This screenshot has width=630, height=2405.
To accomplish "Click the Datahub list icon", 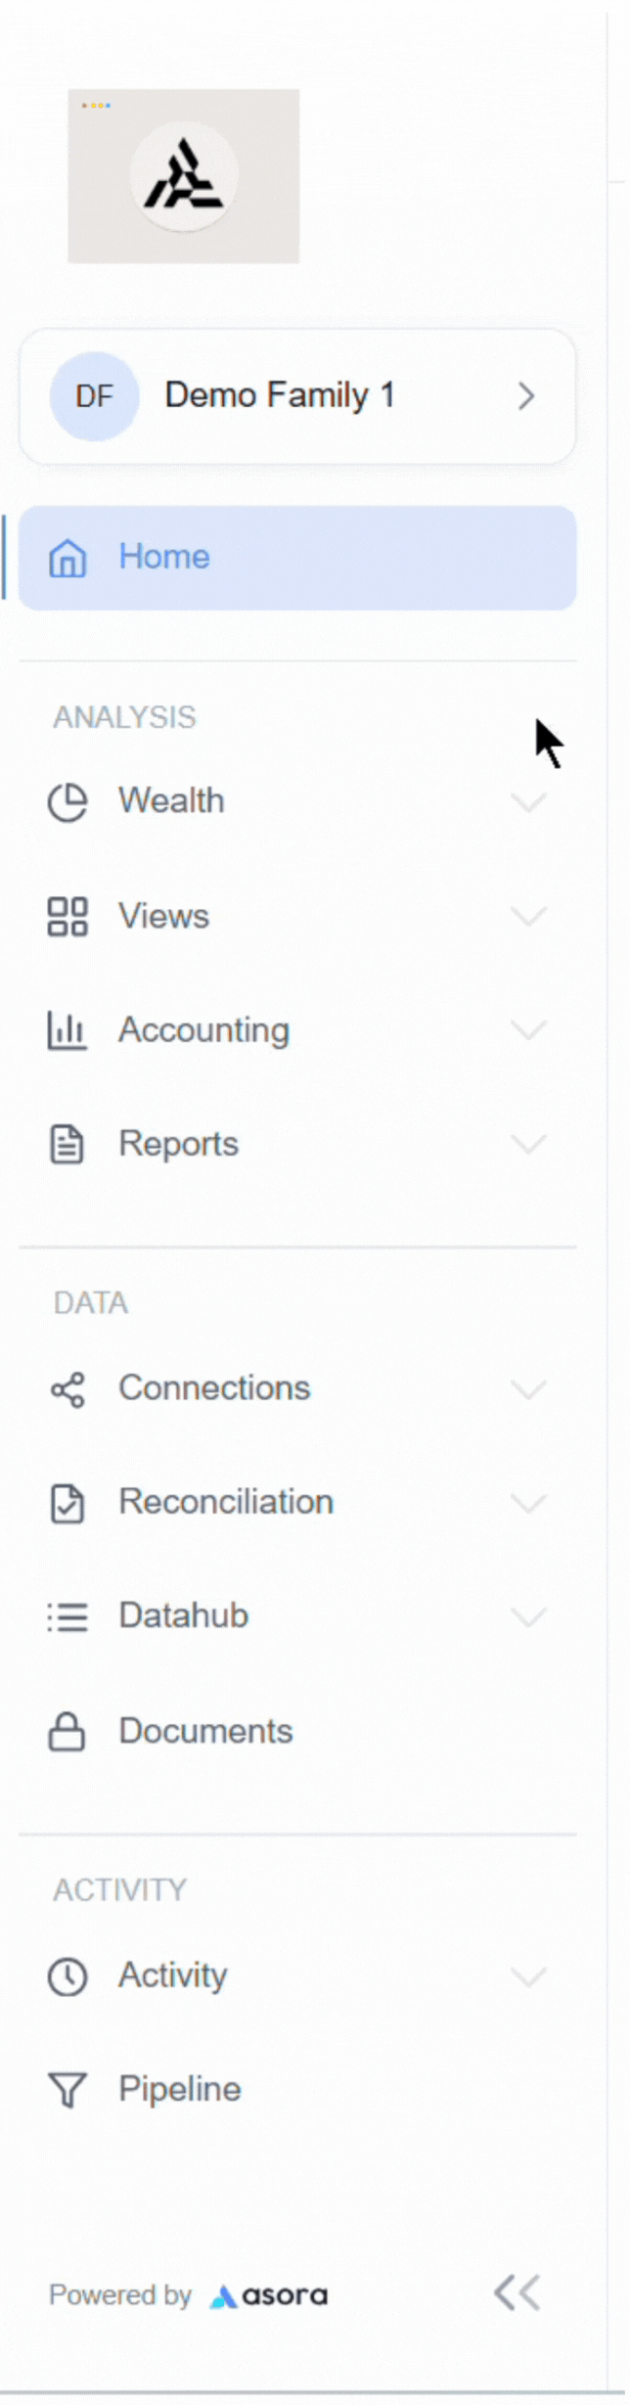I will point(67,1616).
